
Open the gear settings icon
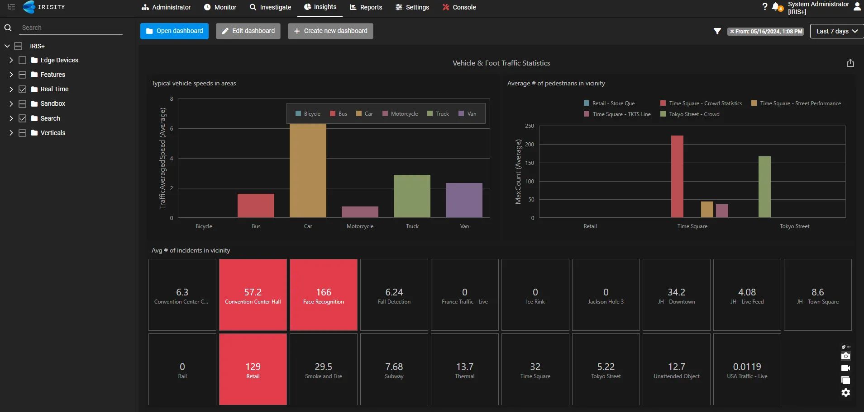845,393
